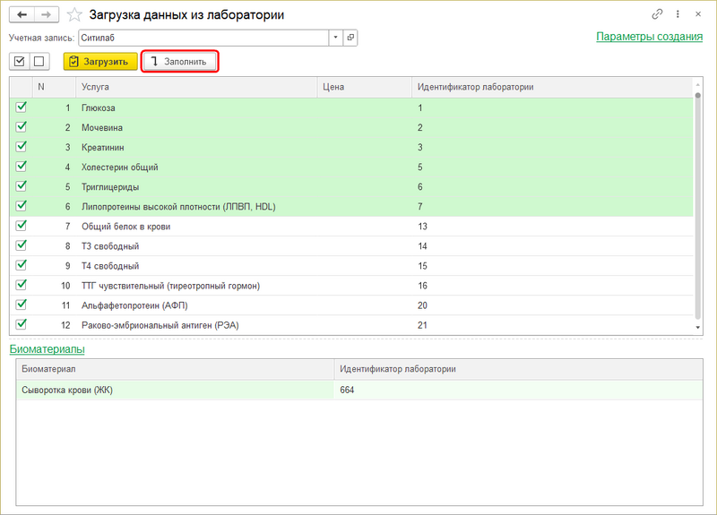The image size is (717, 515).
Task: Click the Услуга column header
Action: [x=197, y=87]
